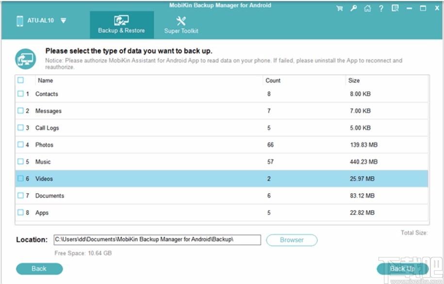Check the Messages checkbox
Screen dimensions: 444x284
coord(21,111)
